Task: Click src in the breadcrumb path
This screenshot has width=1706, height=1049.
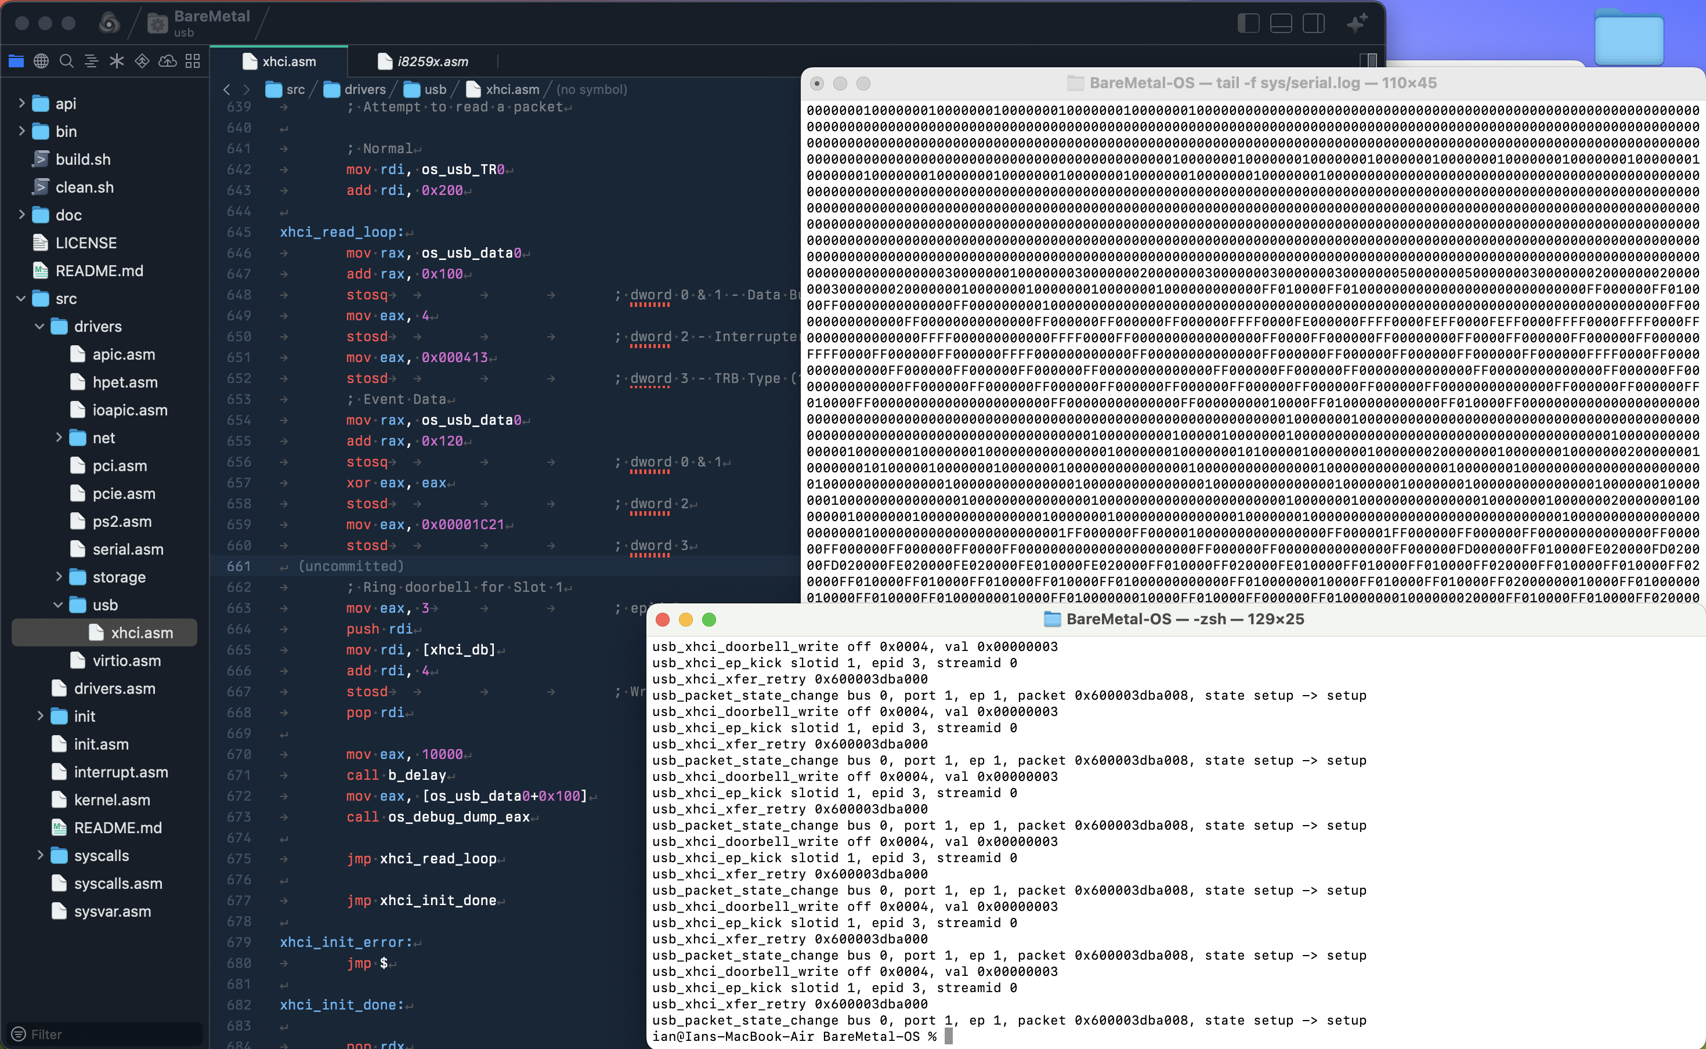Action: click(285, 89)
